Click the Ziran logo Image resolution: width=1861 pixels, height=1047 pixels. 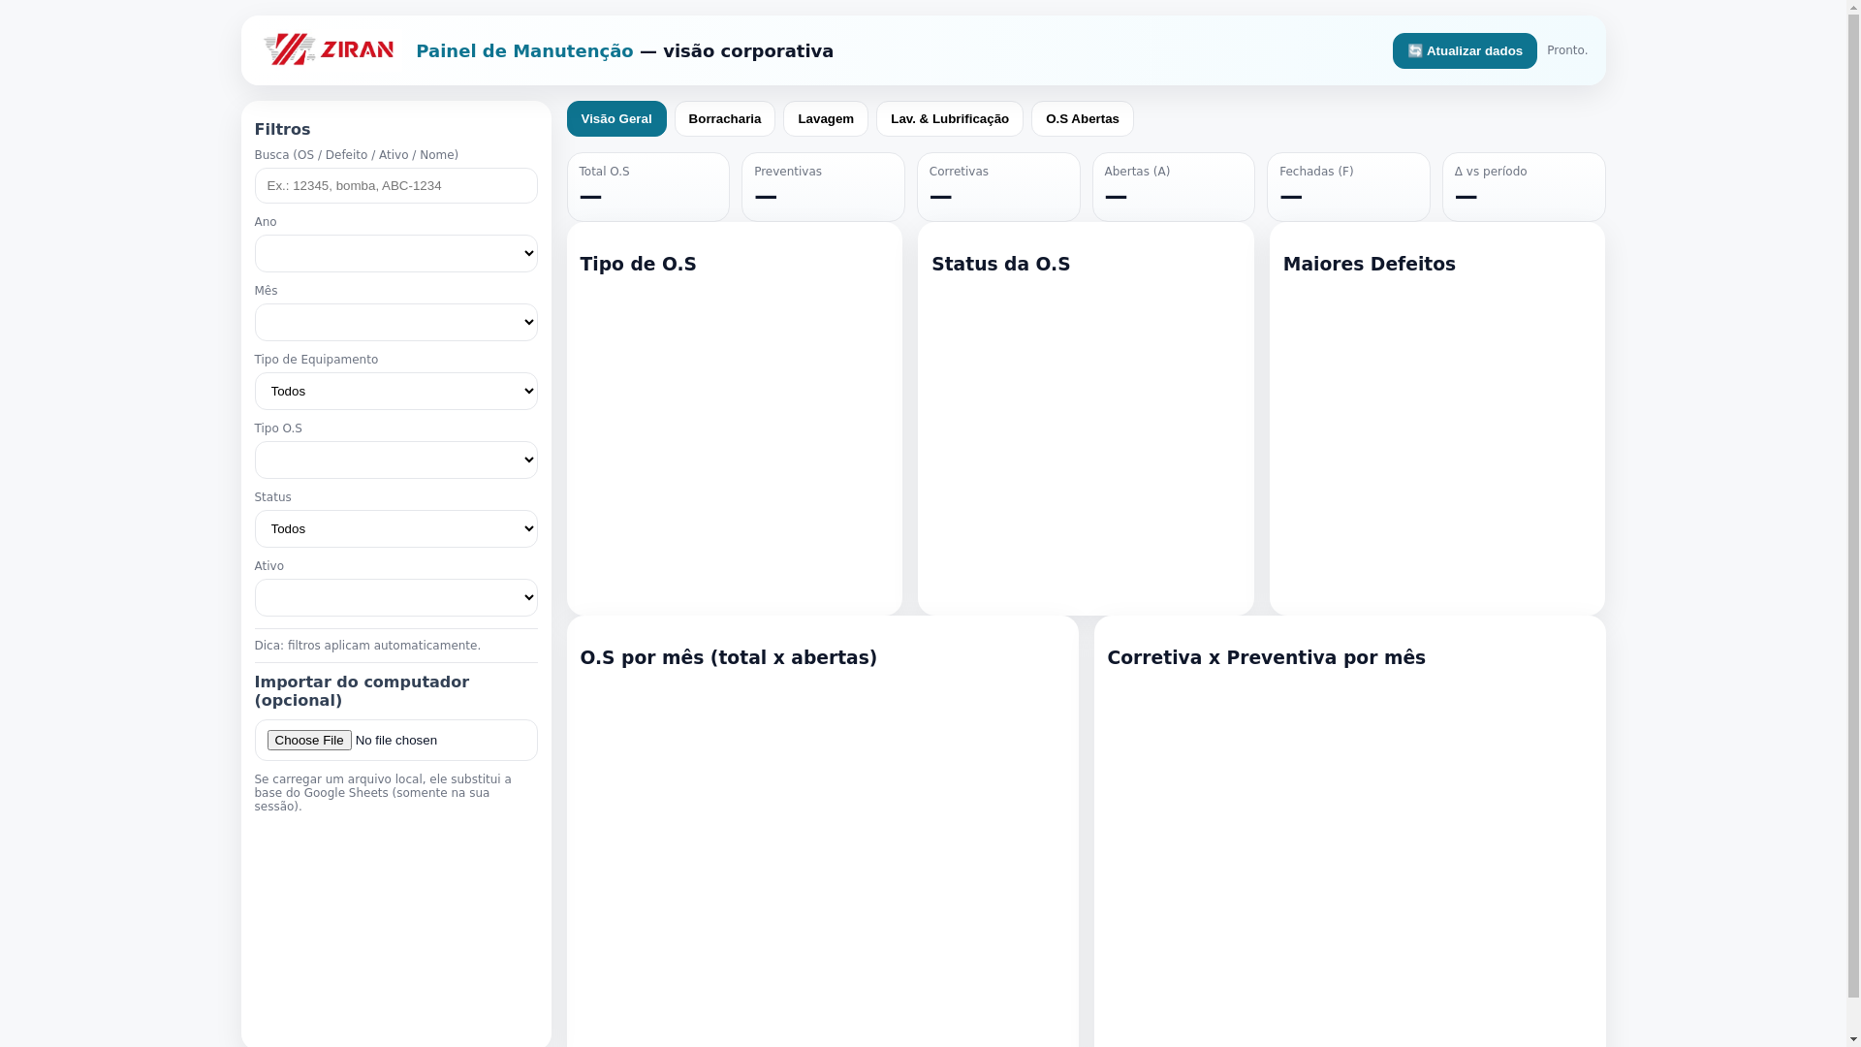tap(329, 49)
